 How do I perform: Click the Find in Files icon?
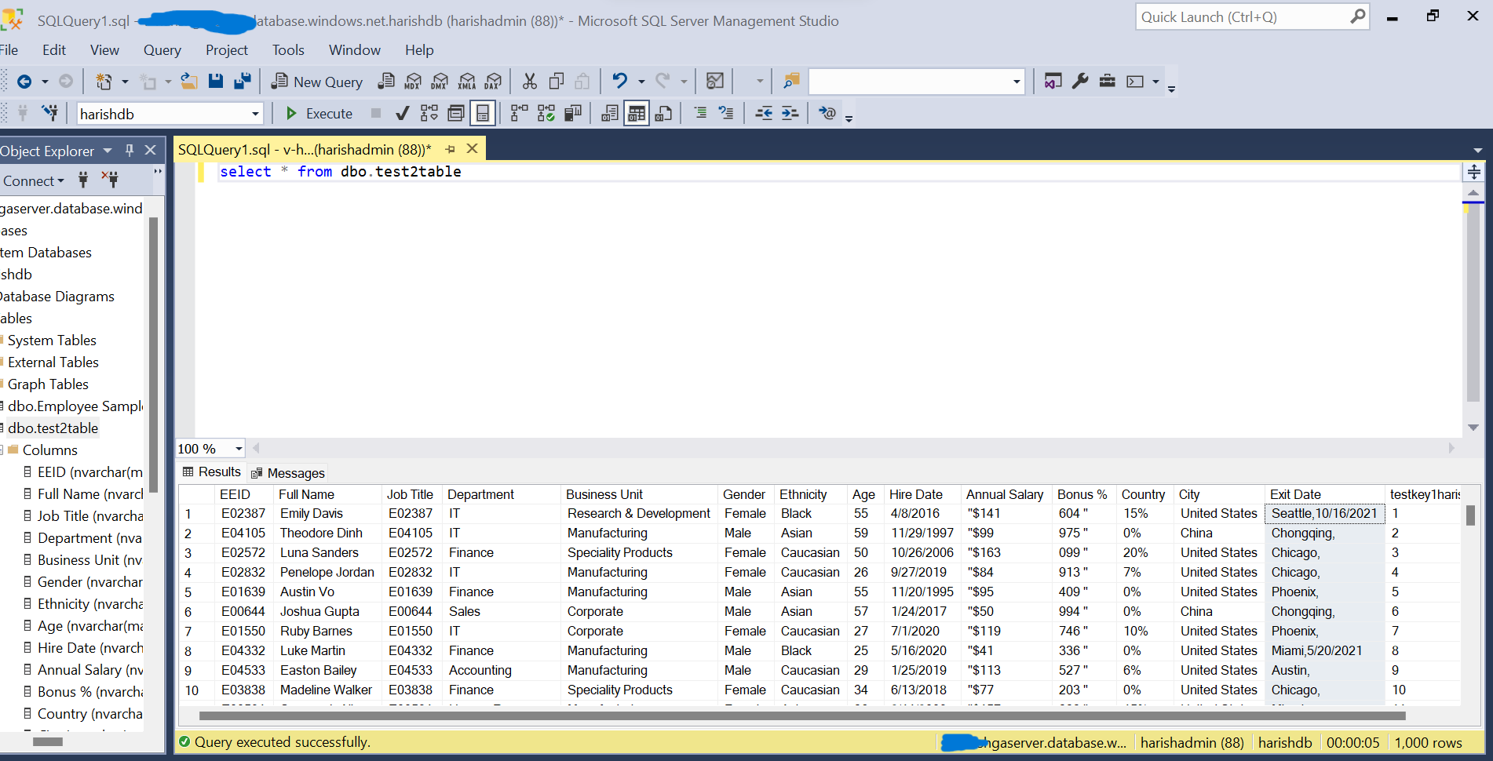click(791, 81)
